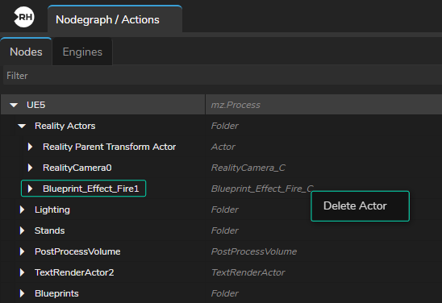Screen dimensions: 442x303
Task: Focus the Filter input field
Action: tap(223, 76)
